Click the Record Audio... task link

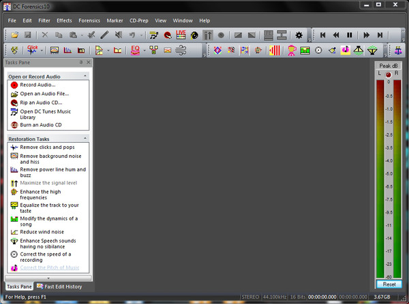click(x=37, y=85)
